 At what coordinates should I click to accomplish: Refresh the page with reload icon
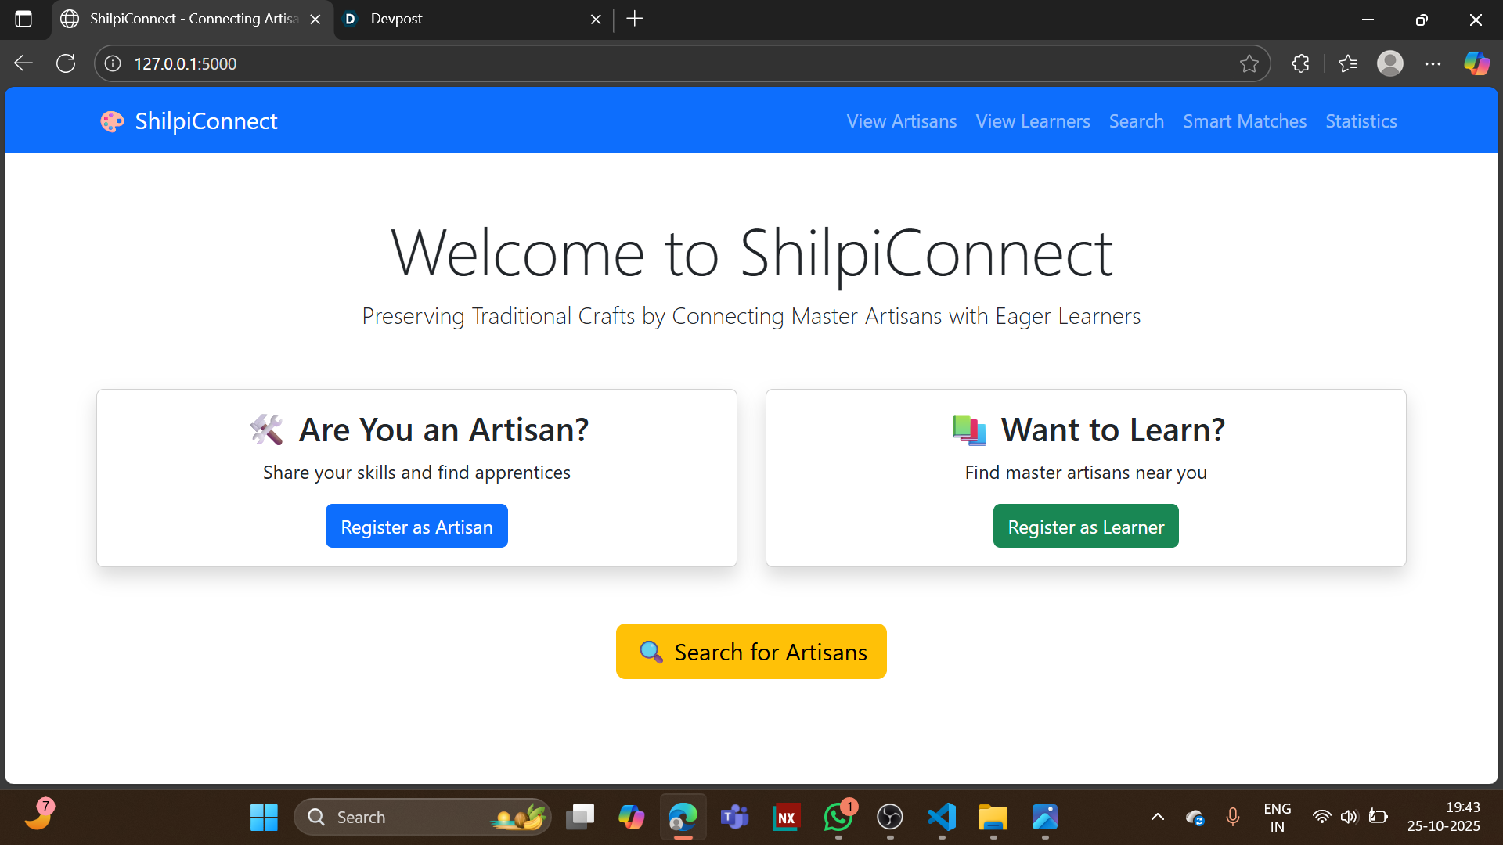[x=66, y=63]
